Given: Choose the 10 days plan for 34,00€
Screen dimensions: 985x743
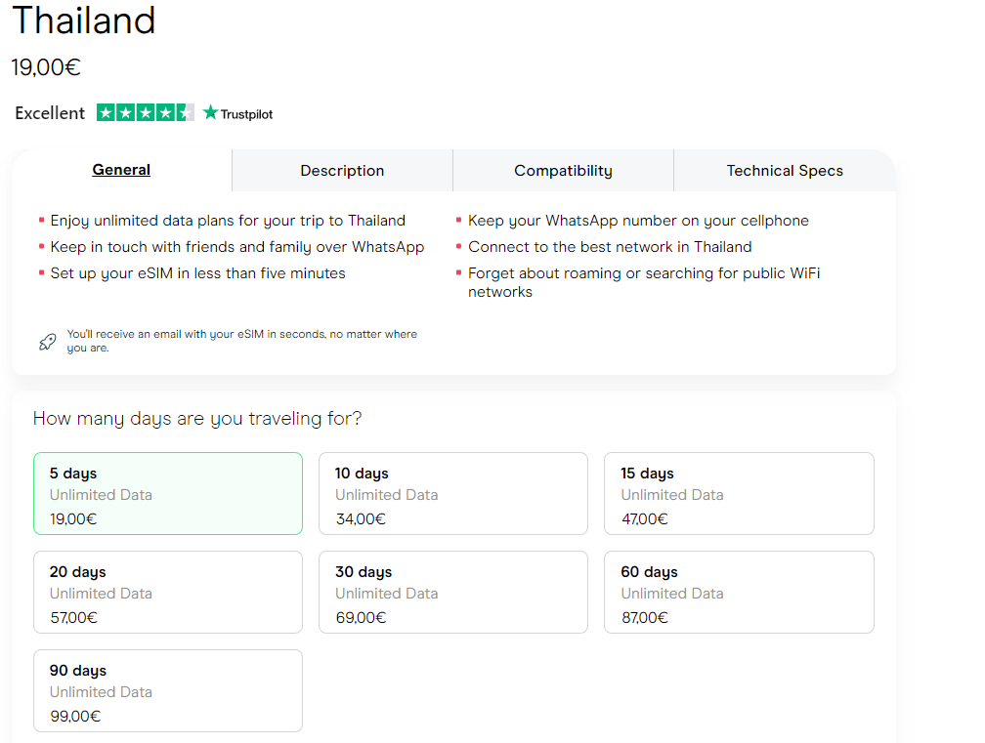Looking at the screenshot, I should pos(453,494).
